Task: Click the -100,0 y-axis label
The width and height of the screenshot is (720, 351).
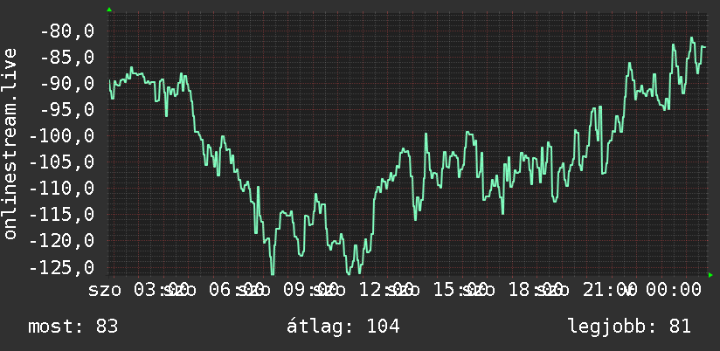Action: coord(61,136)
